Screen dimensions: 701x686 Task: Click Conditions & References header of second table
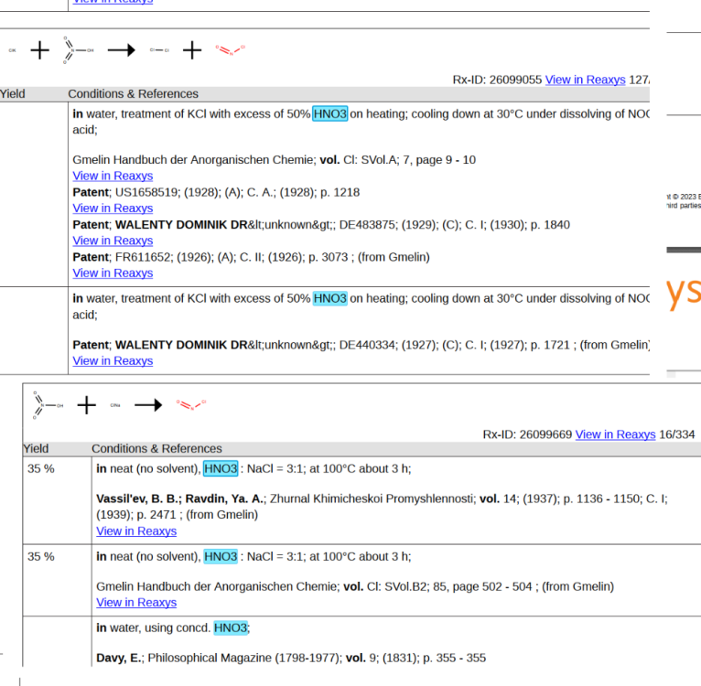pyautogui.click(x=156, y=448)
